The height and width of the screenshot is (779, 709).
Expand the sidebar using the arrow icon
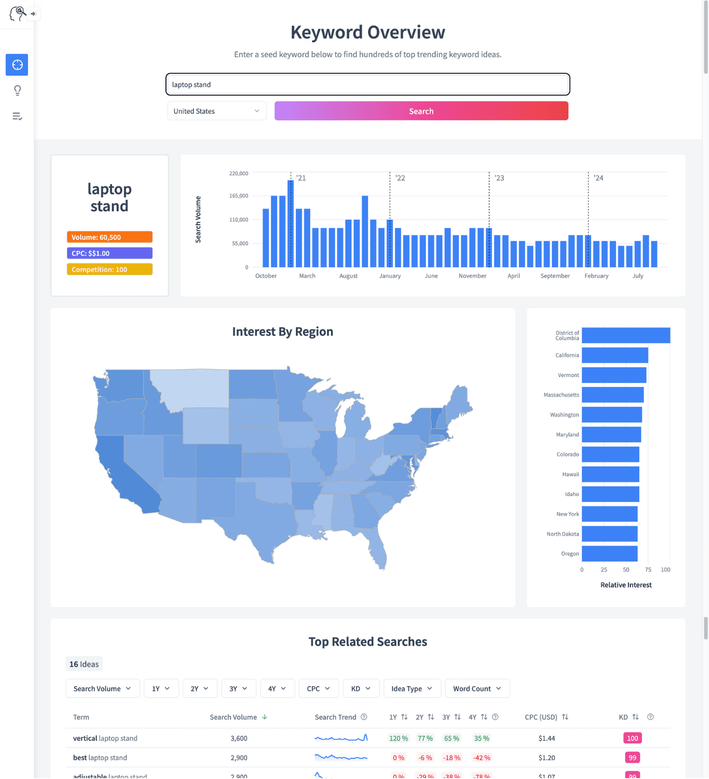pos(34,14)
